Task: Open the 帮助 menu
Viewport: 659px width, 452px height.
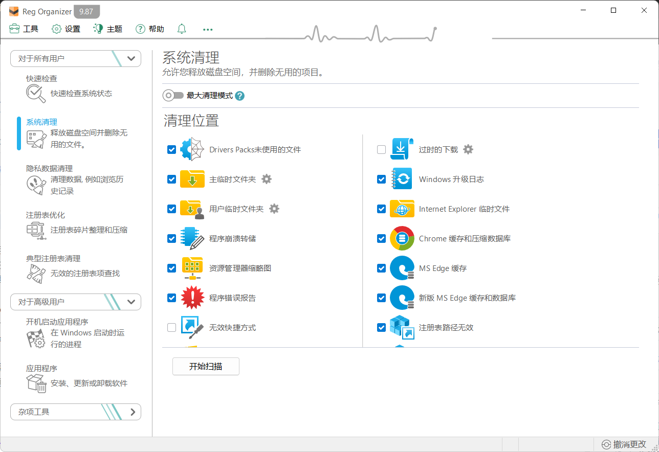Action: click(x=150, y=29)
